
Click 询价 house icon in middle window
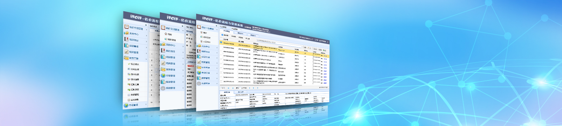coord(166,34)
